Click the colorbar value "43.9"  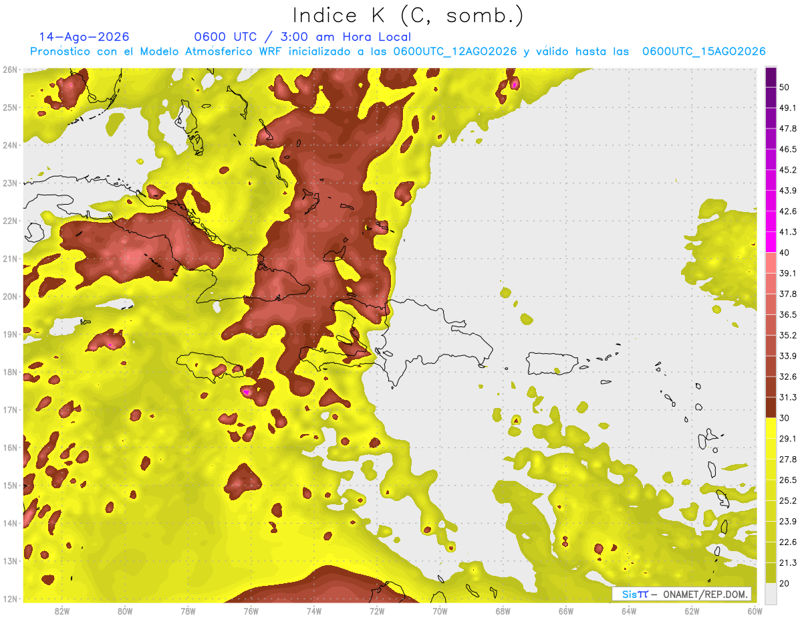click(788, 191)
